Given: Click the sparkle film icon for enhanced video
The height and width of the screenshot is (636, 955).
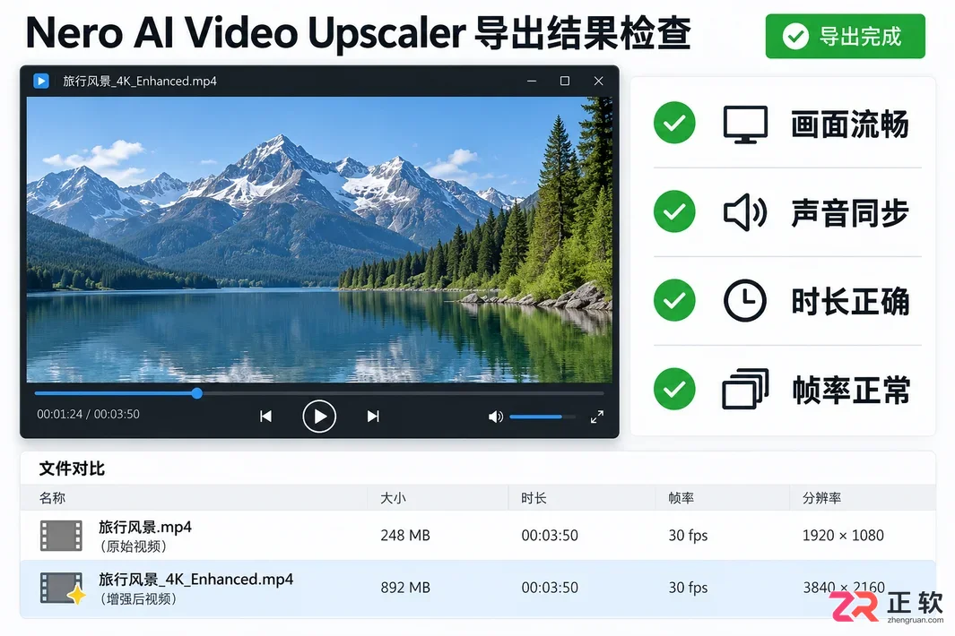Looking at the screenshot, I should click(x=62, y=588).
